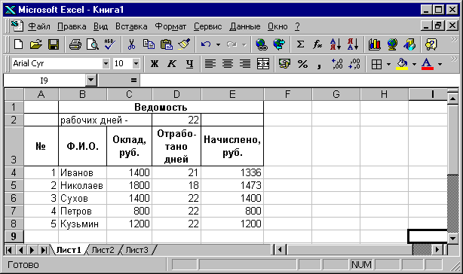Apply the red Font Color A
The height and width of the screenshot is (274, 463).
click(x=428, y=64)
